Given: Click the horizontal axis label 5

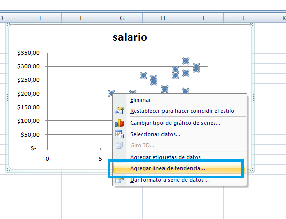Looking at the screenshot, I should tap(100, 159).
